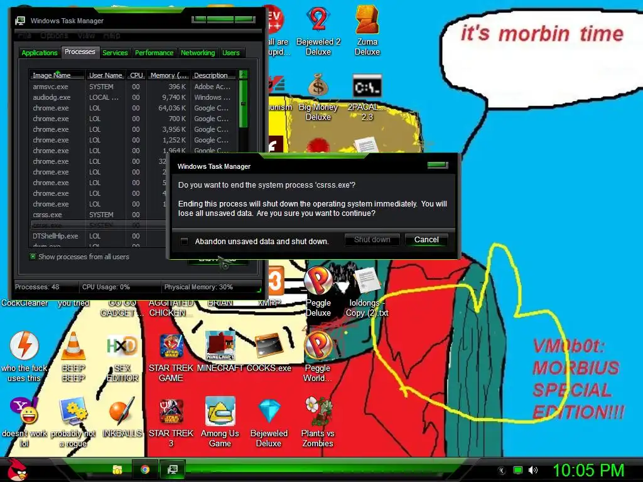Open the volume speaker tray icon

click(532, 470)
